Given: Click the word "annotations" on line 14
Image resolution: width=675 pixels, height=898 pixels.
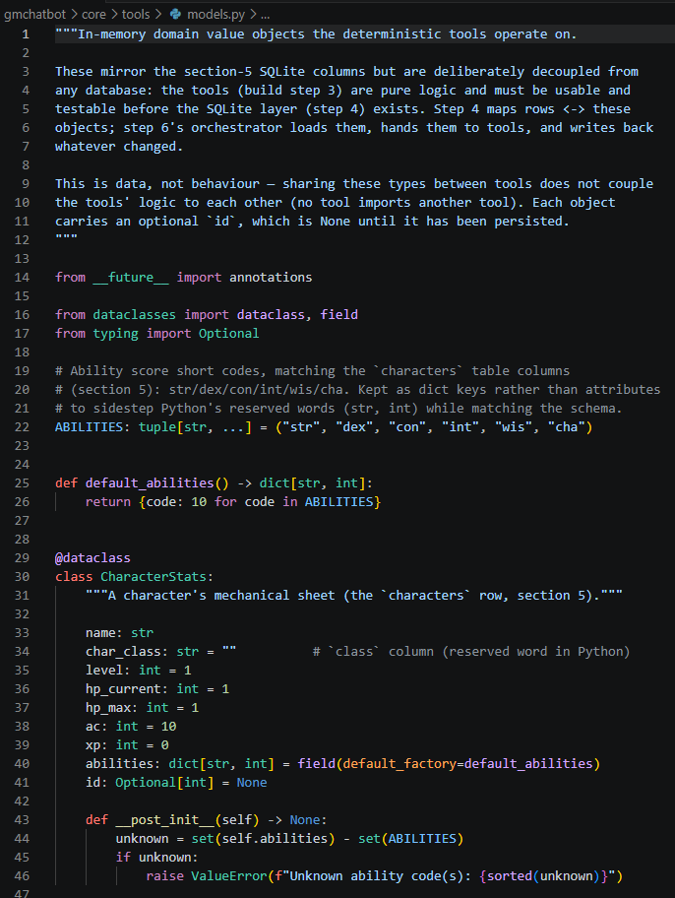Looking at the screenshot, I should 271,278.
